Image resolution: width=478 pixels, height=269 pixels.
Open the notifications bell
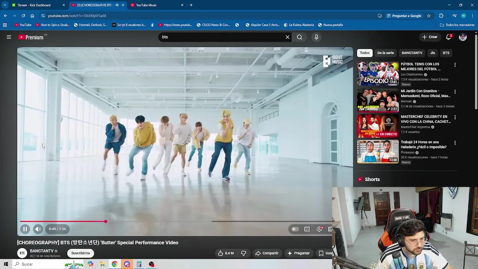(448, 37)
